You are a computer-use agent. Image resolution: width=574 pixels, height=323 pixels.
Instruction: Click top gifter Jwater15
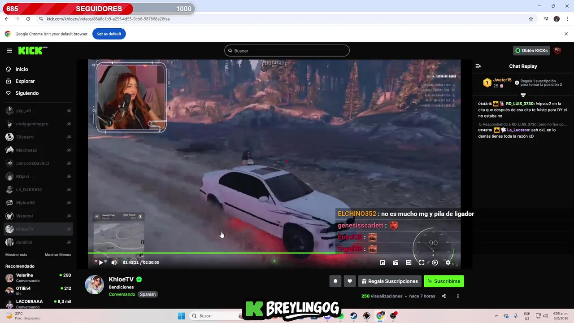pyautogui.click(x=502, y=80)
